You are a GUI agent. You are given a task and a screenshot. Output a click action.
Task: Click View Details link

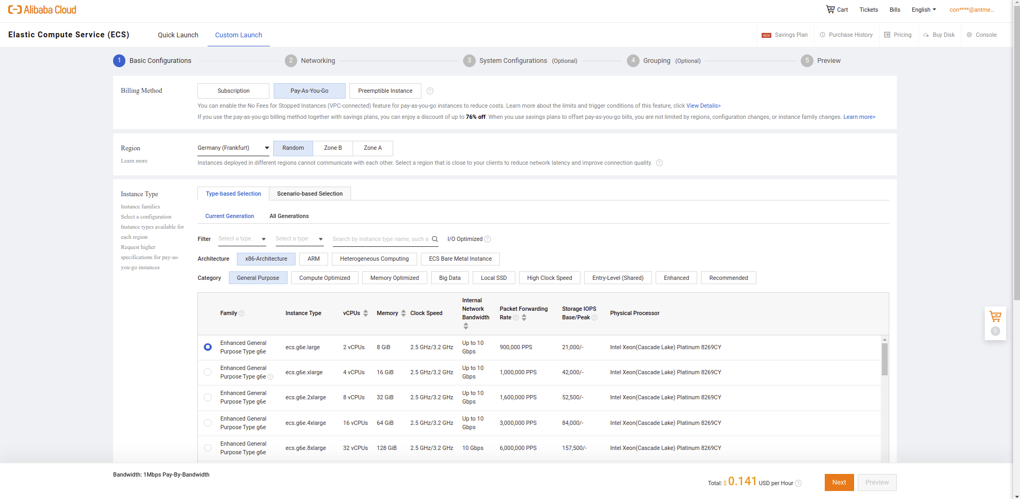coord(703,106)
